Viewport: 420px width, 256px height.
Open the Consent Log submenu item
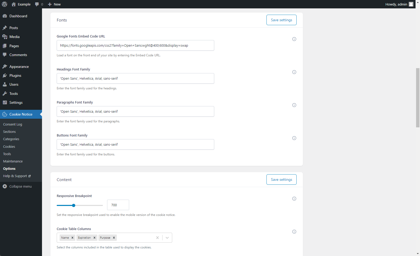tap(13, 124)
